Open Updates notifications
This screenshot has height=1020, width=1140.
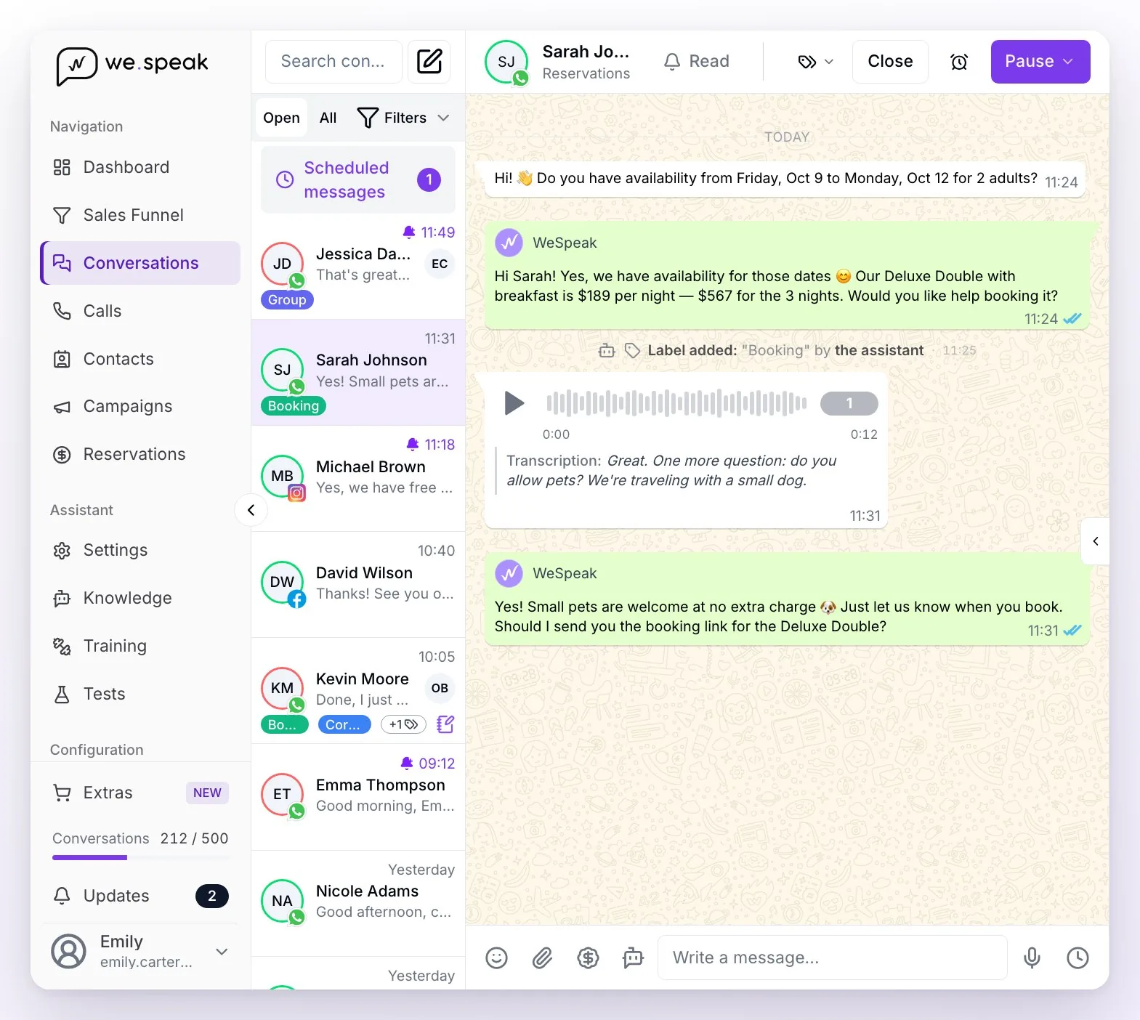[x=140, y=896]
